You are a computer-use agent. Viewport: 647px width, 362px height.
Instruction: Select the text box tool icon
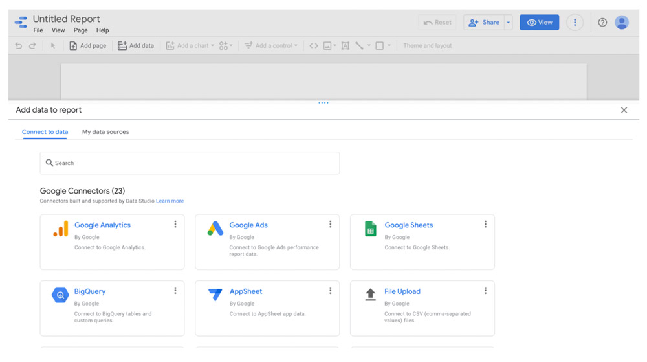345,46
